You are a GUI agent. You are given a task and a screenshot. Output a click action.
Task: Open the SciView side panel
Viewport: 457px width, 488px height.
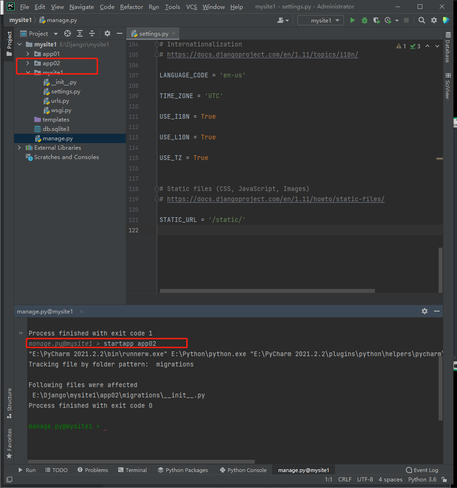pos(448,86)
